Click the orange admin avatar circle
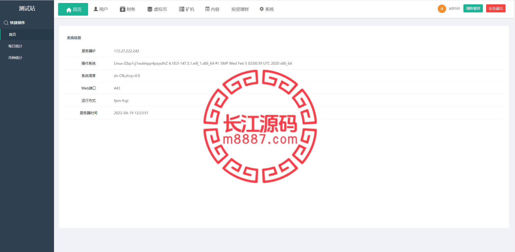 [x=442, y=9]
